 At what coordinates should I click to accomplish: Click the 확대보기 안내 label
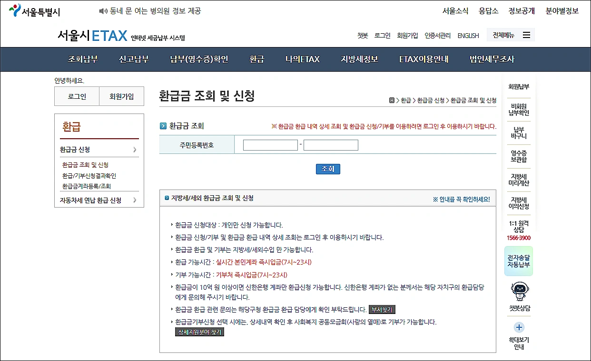click(519, 343)
